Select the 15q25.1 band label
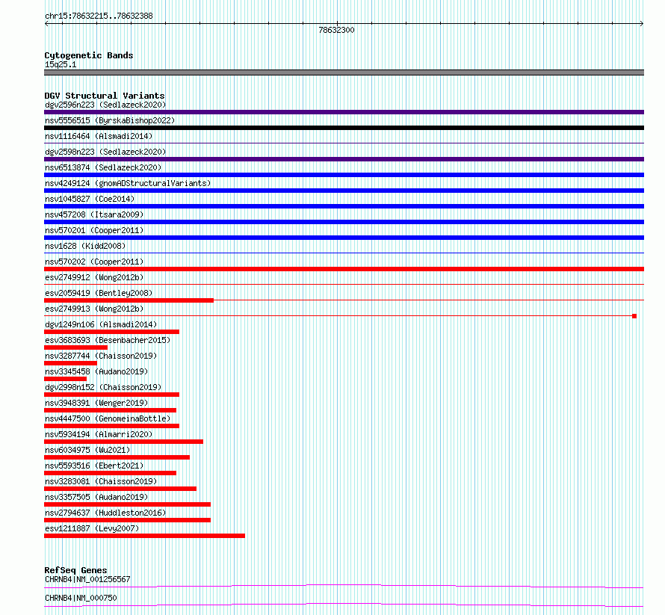The width and height of the screenshot is (665, 615). 61,64
